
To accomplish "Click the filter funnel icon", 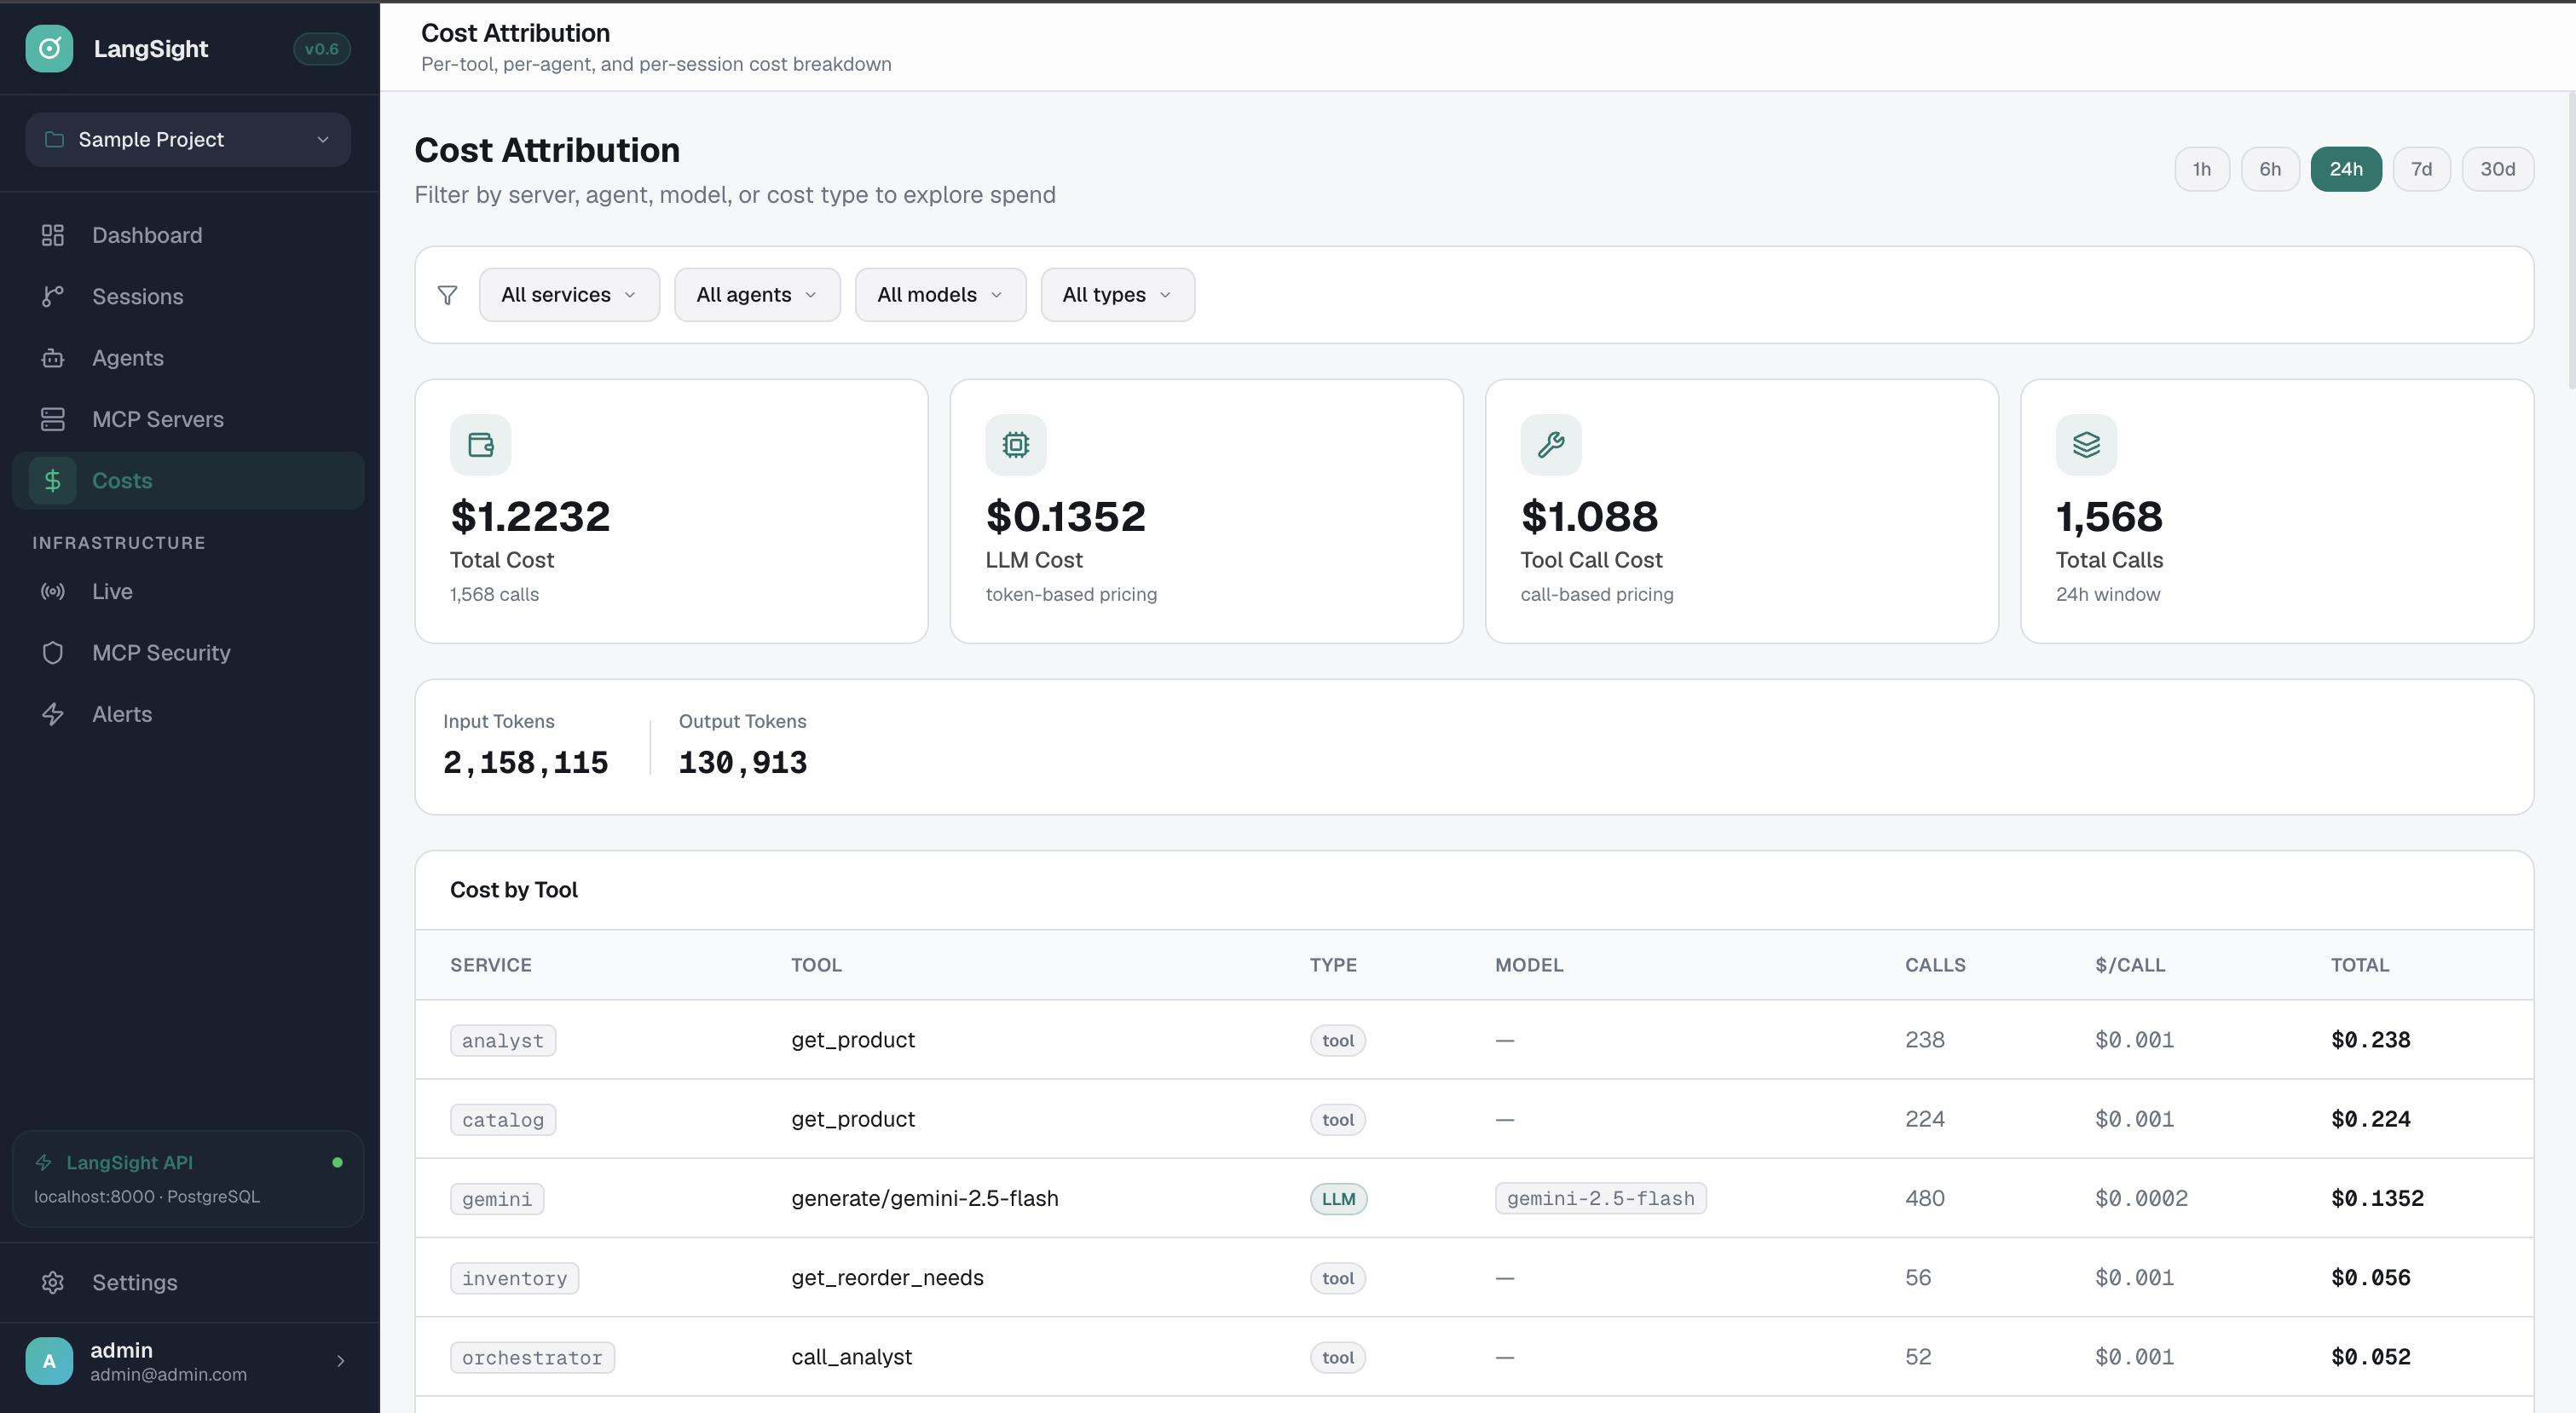I will (447, 295).
